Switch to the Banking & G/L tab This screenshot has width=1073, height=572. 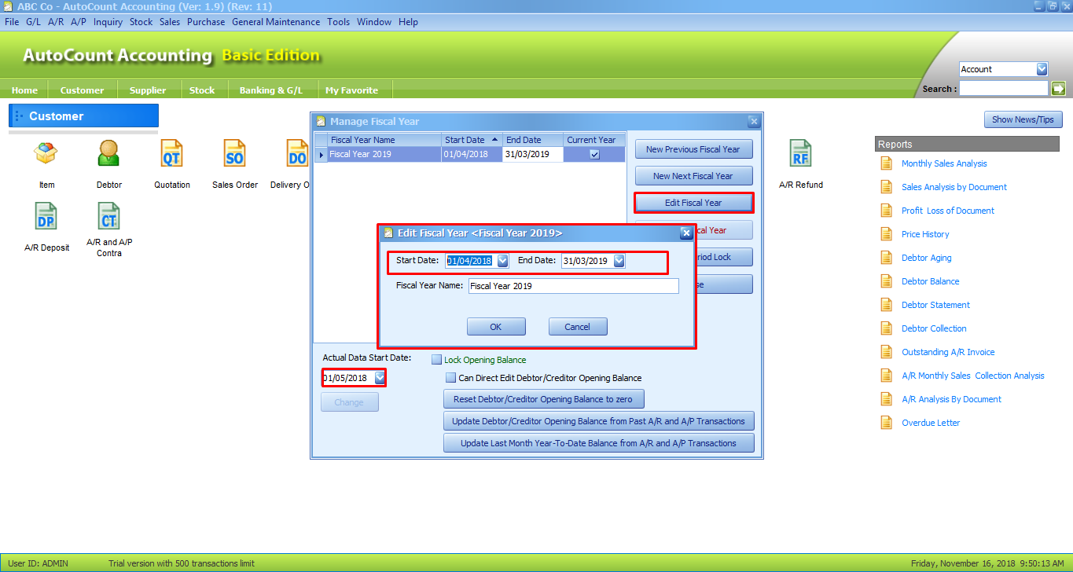270,90
